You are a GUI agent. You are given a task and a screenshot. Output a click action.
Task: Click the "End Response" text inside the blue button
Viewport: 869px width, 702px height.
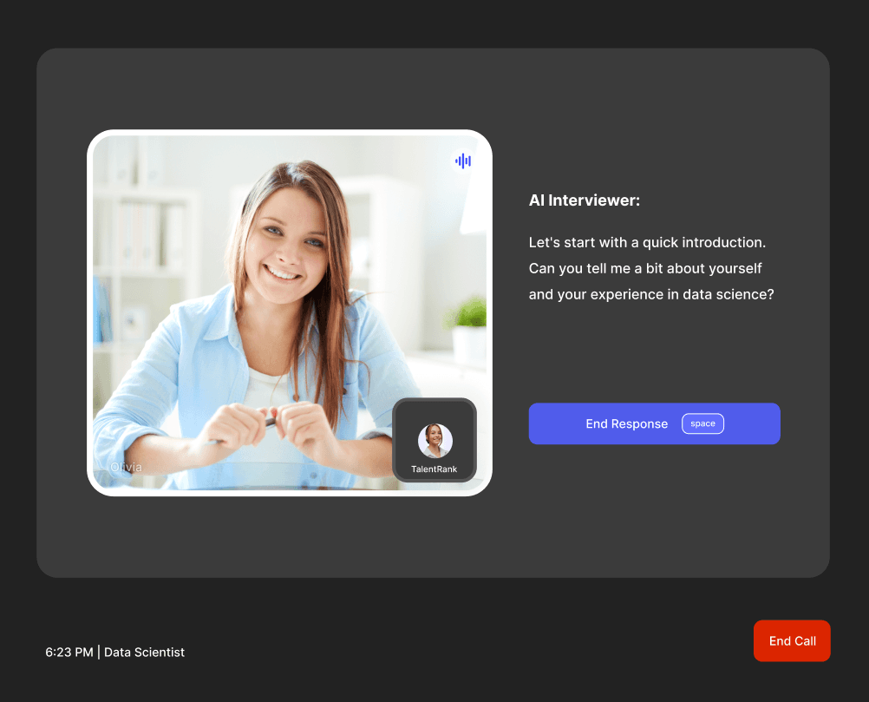pyautogui.click(x=626, y=423)
